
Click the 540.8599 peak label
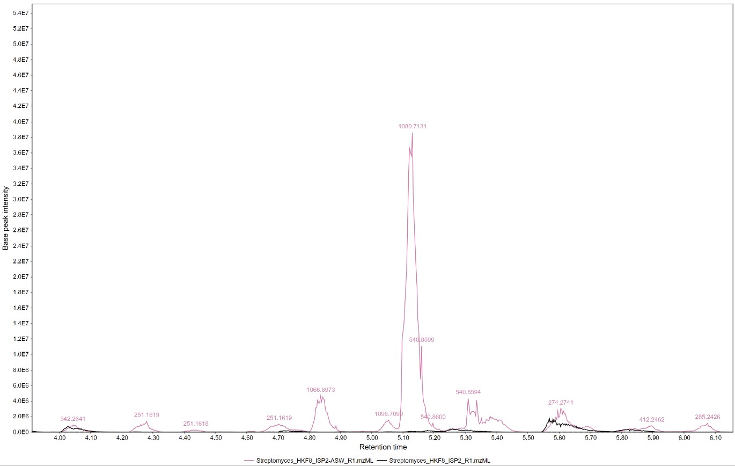click(422, 339)
